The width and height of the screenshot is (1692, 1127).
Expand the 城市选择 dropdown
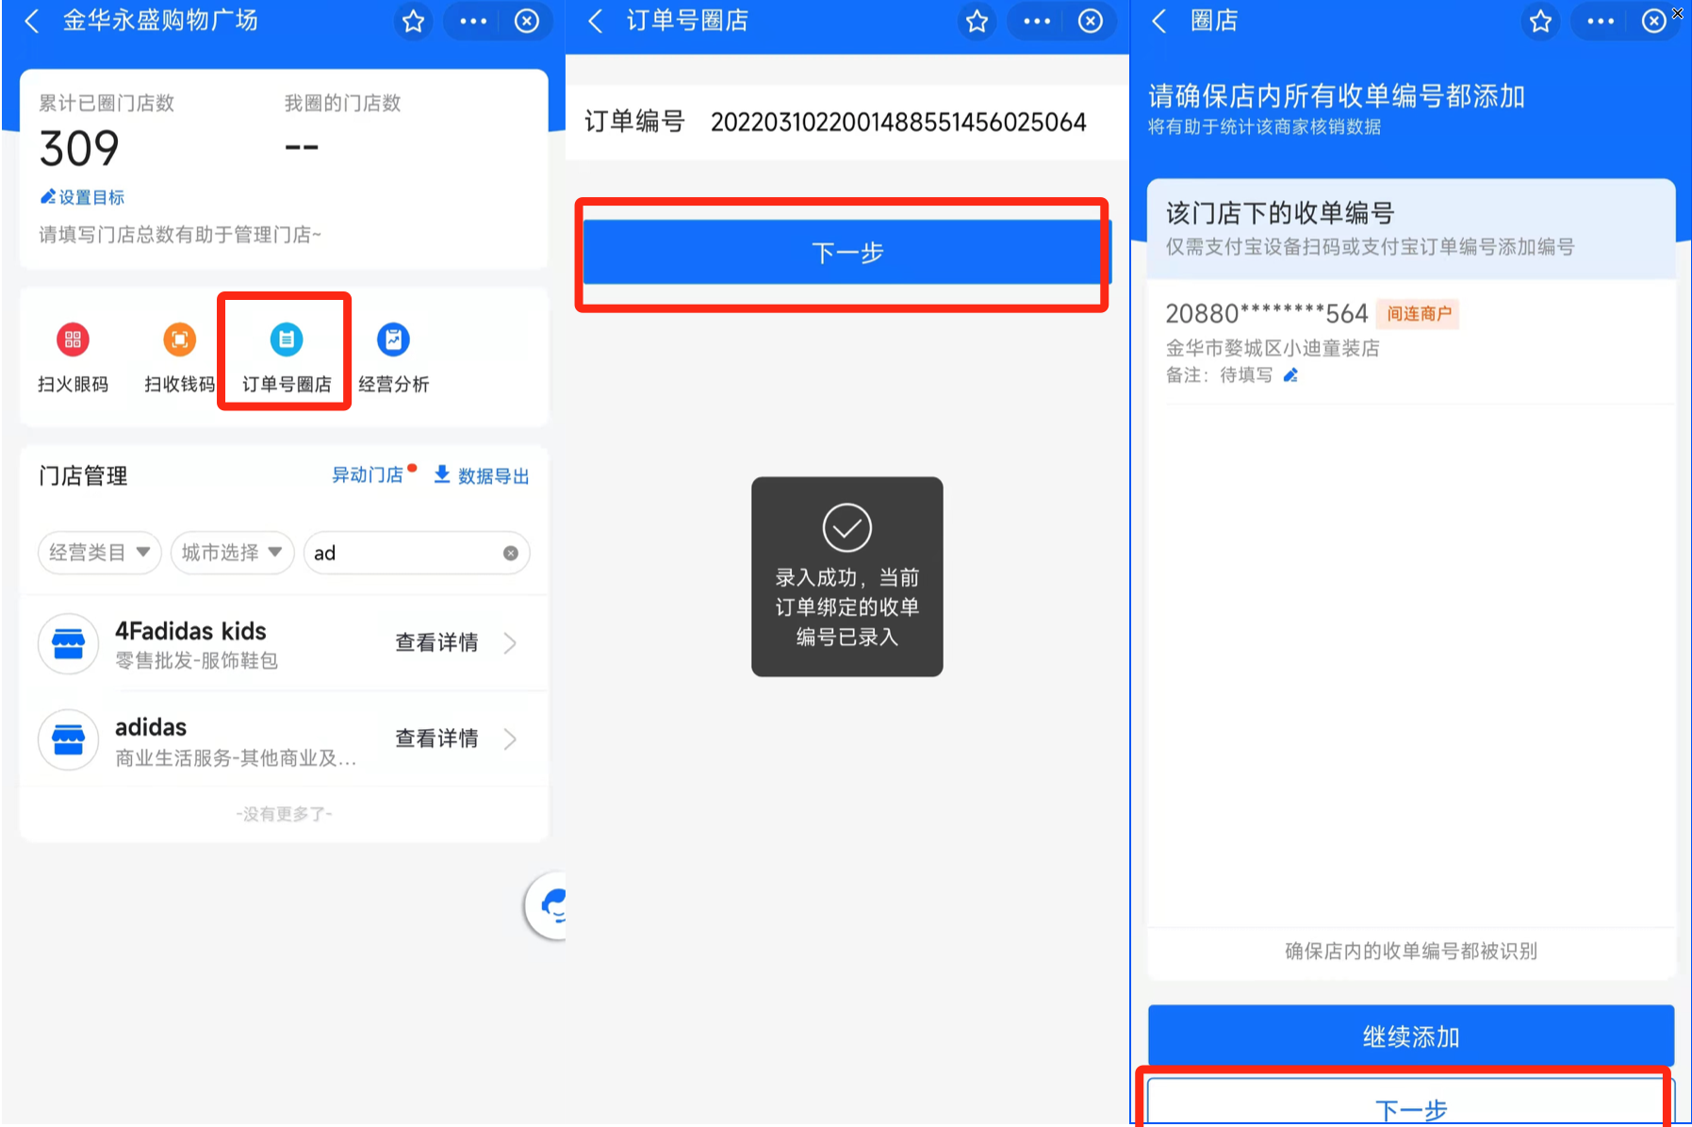point(232,553)
